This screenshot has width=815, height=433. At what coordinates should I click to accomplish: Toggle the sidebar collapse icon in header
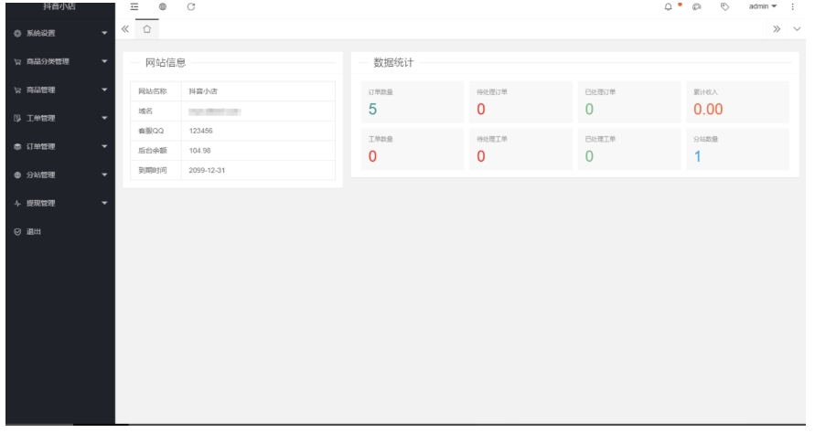coord(134,7)
